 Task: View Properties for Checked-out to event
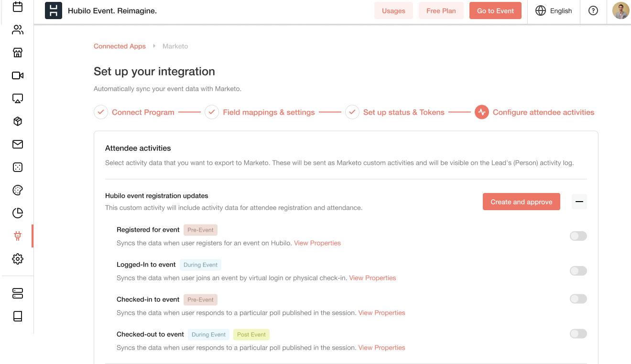click(382, 348)
